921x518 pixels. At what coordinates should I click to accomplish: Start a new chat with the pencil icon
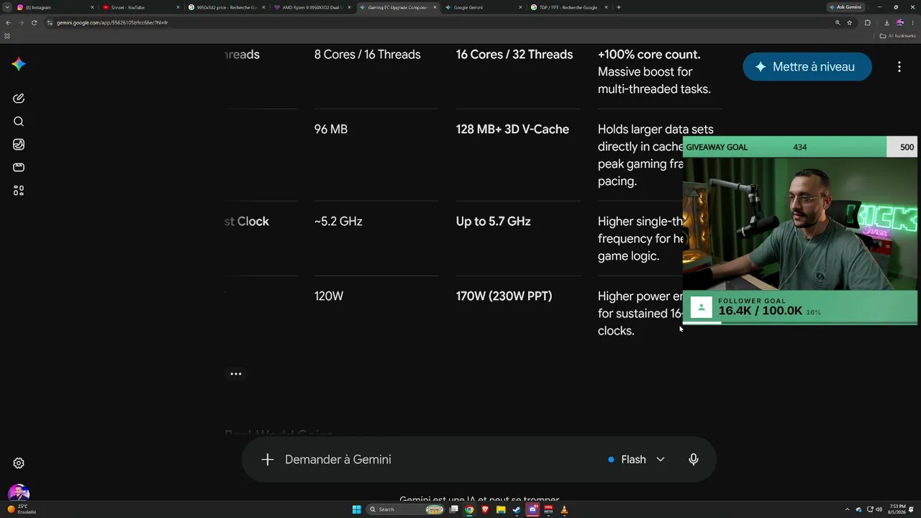[19, 99]
